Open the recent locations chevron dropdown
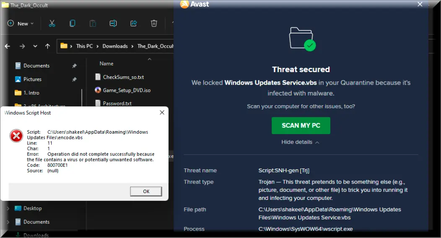Screen dimensions: 441x238 [35, 46]
